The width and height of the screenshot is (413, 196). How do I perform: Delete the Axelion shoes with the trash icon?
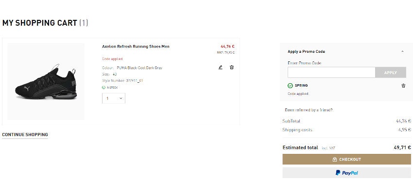click(232, 67)
